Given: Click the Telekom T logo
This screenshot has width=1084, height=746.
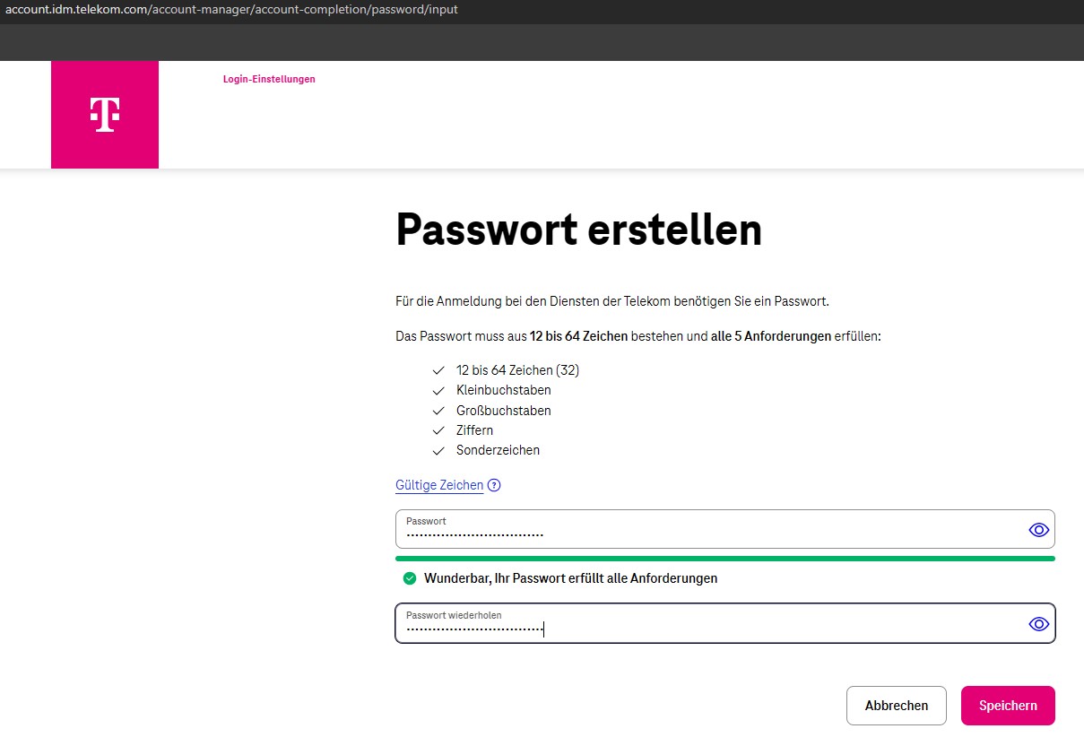Looking at the screenshot, I should [105, 115].
